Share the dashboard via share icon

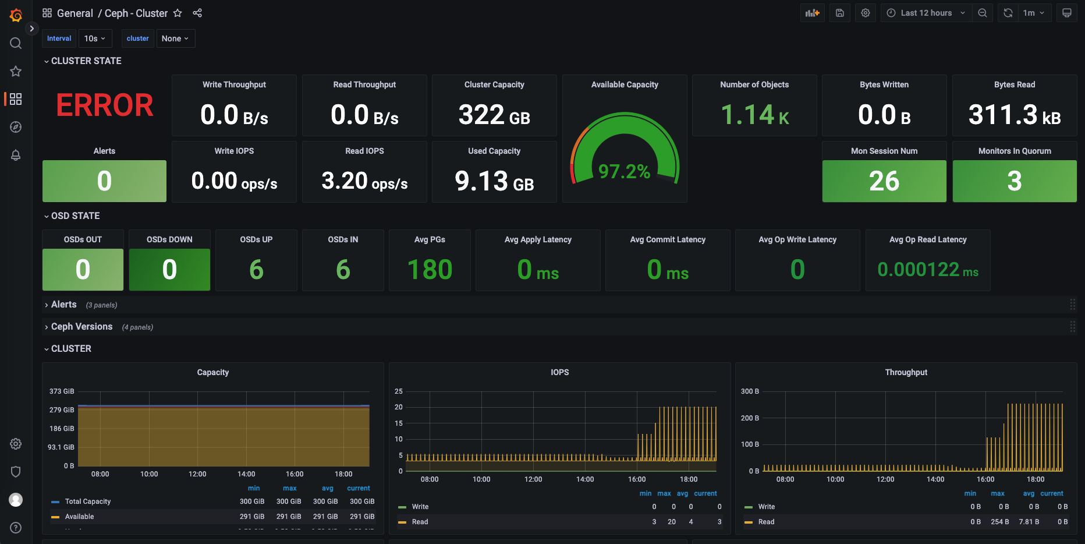[197, 13]
